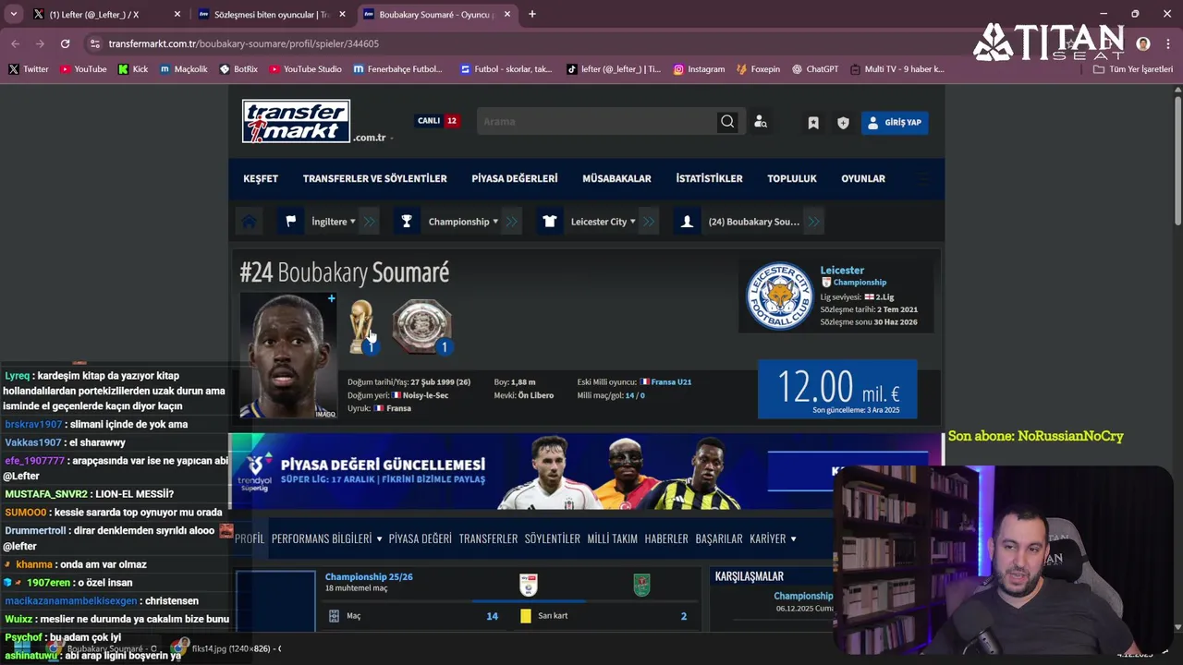Open the Championship 25/26 stats link
Image resolution: width=1183 pixels, height=665 pixels.
coord(369,576)
